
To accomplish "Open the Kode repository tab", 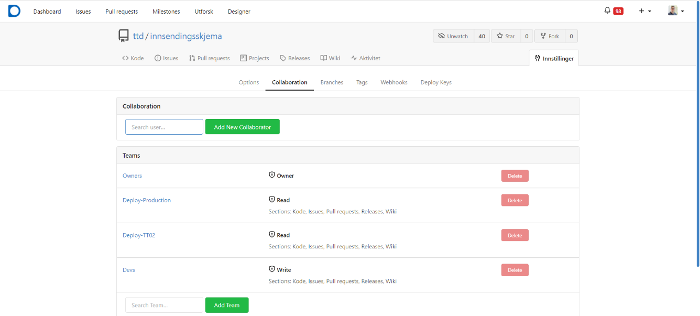I will (x=133, y=58).
